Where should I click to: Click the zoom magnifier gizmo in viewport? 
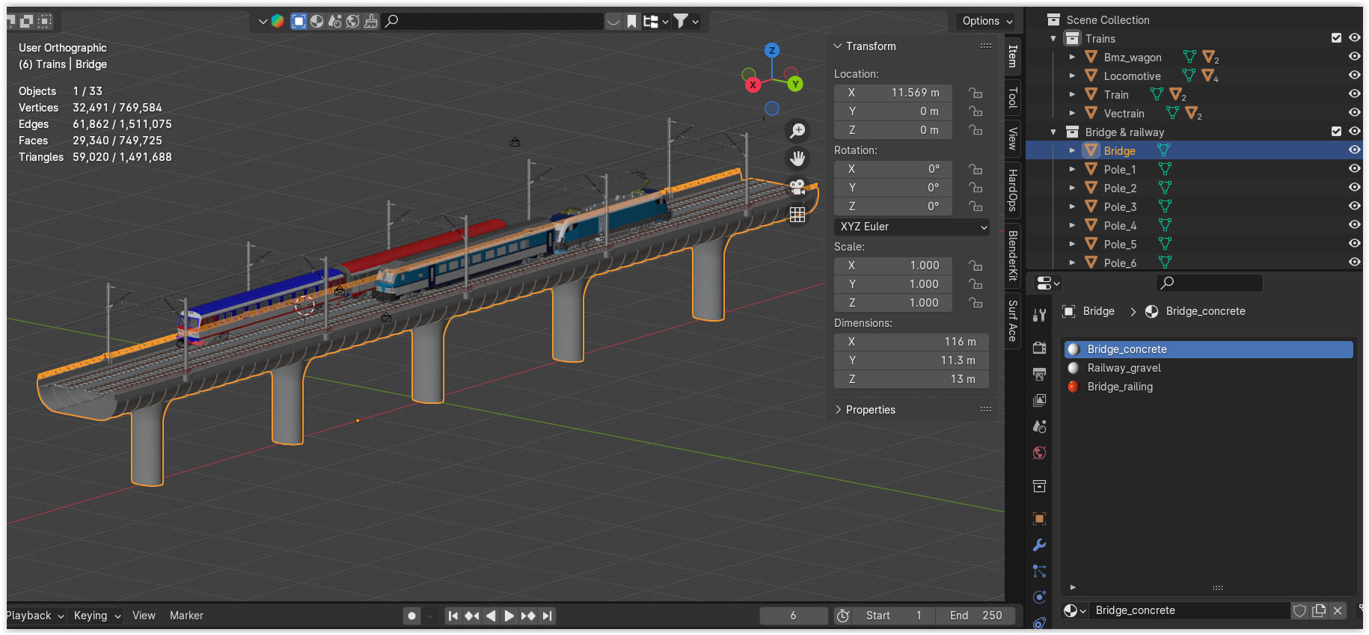coord(798,131)
